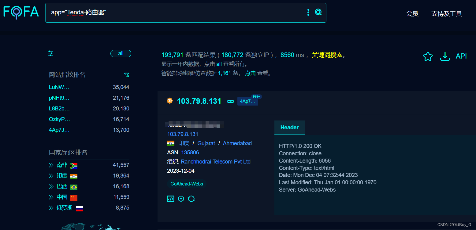Open the 103.79.8.131 result heading

pos(199,101)
